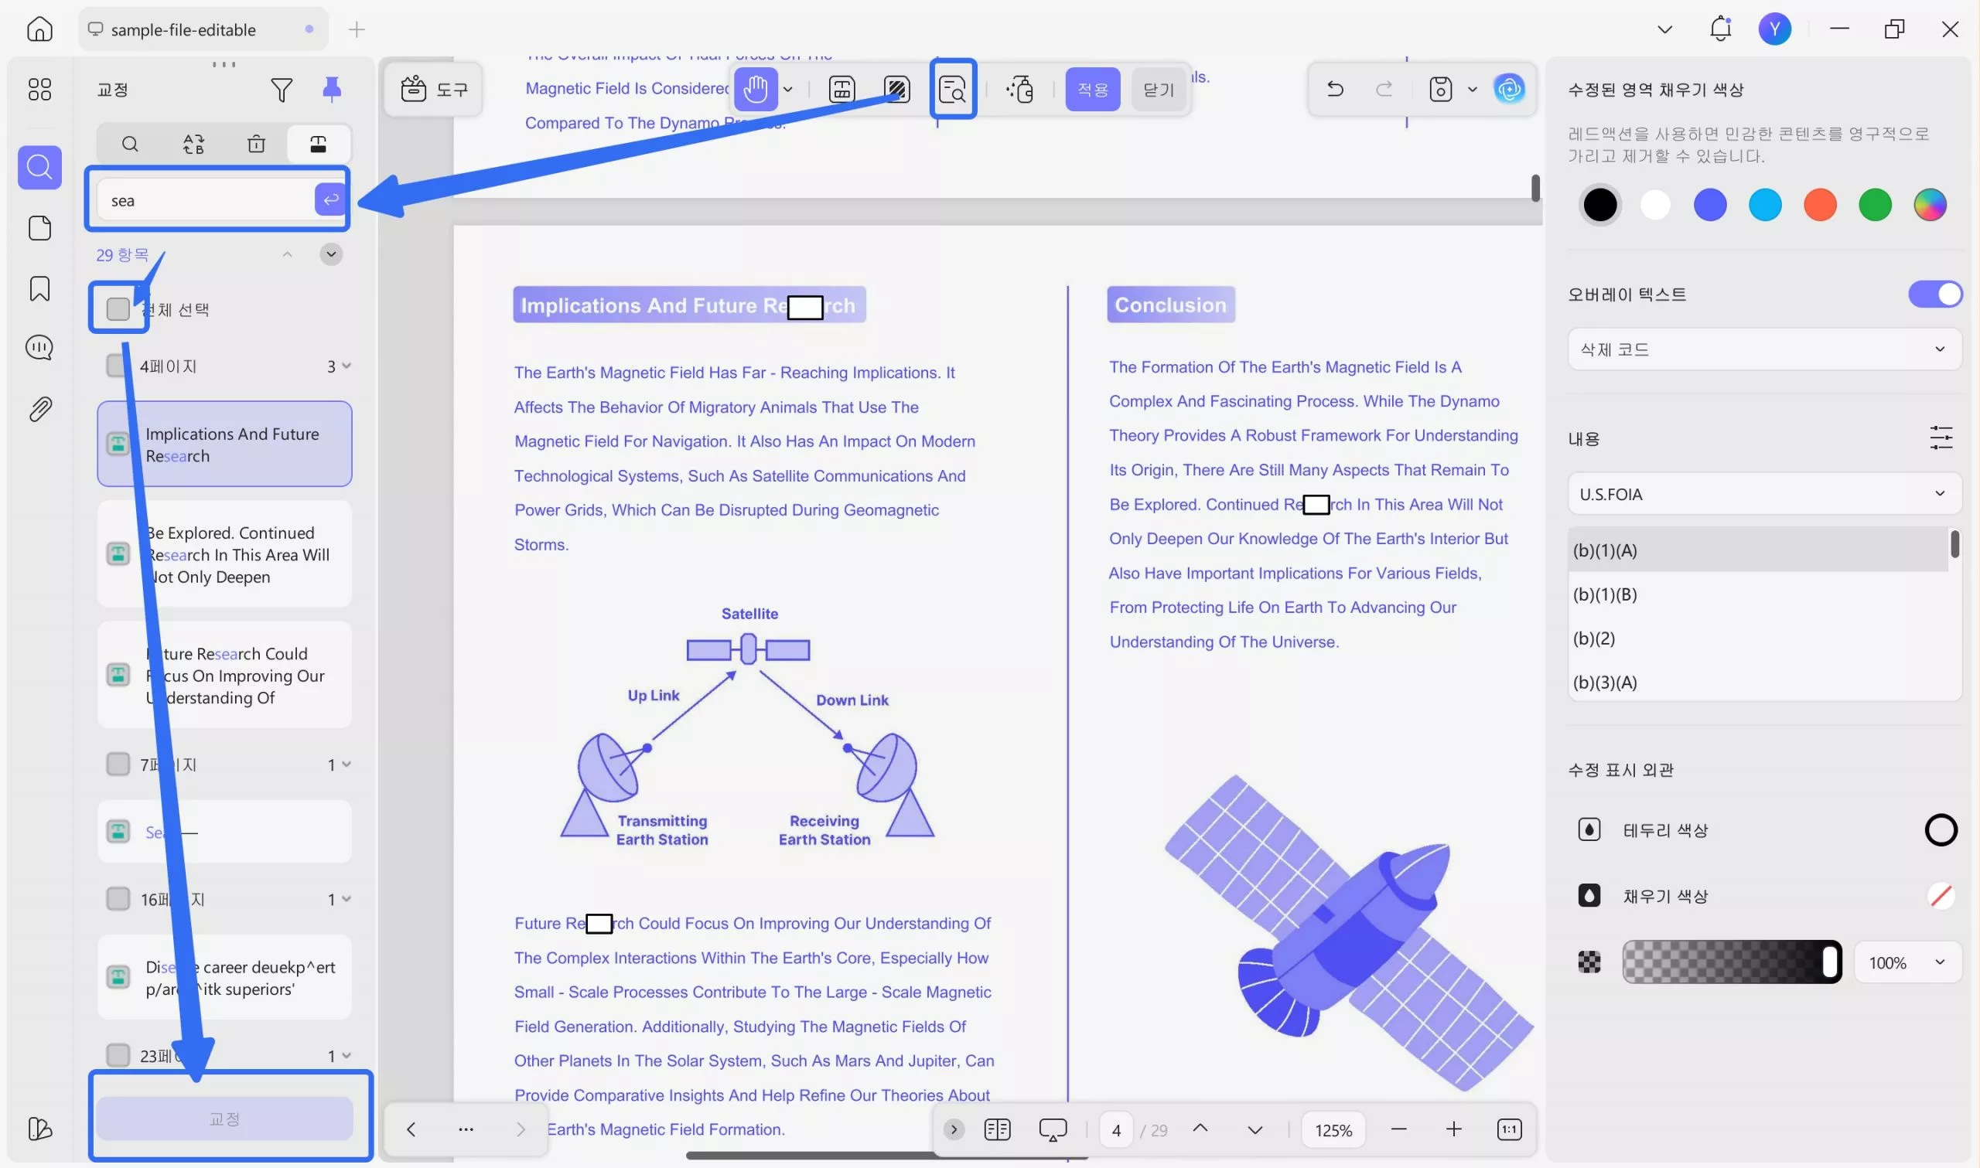Open the 100% opacity dropdown

pos(1907,962)
